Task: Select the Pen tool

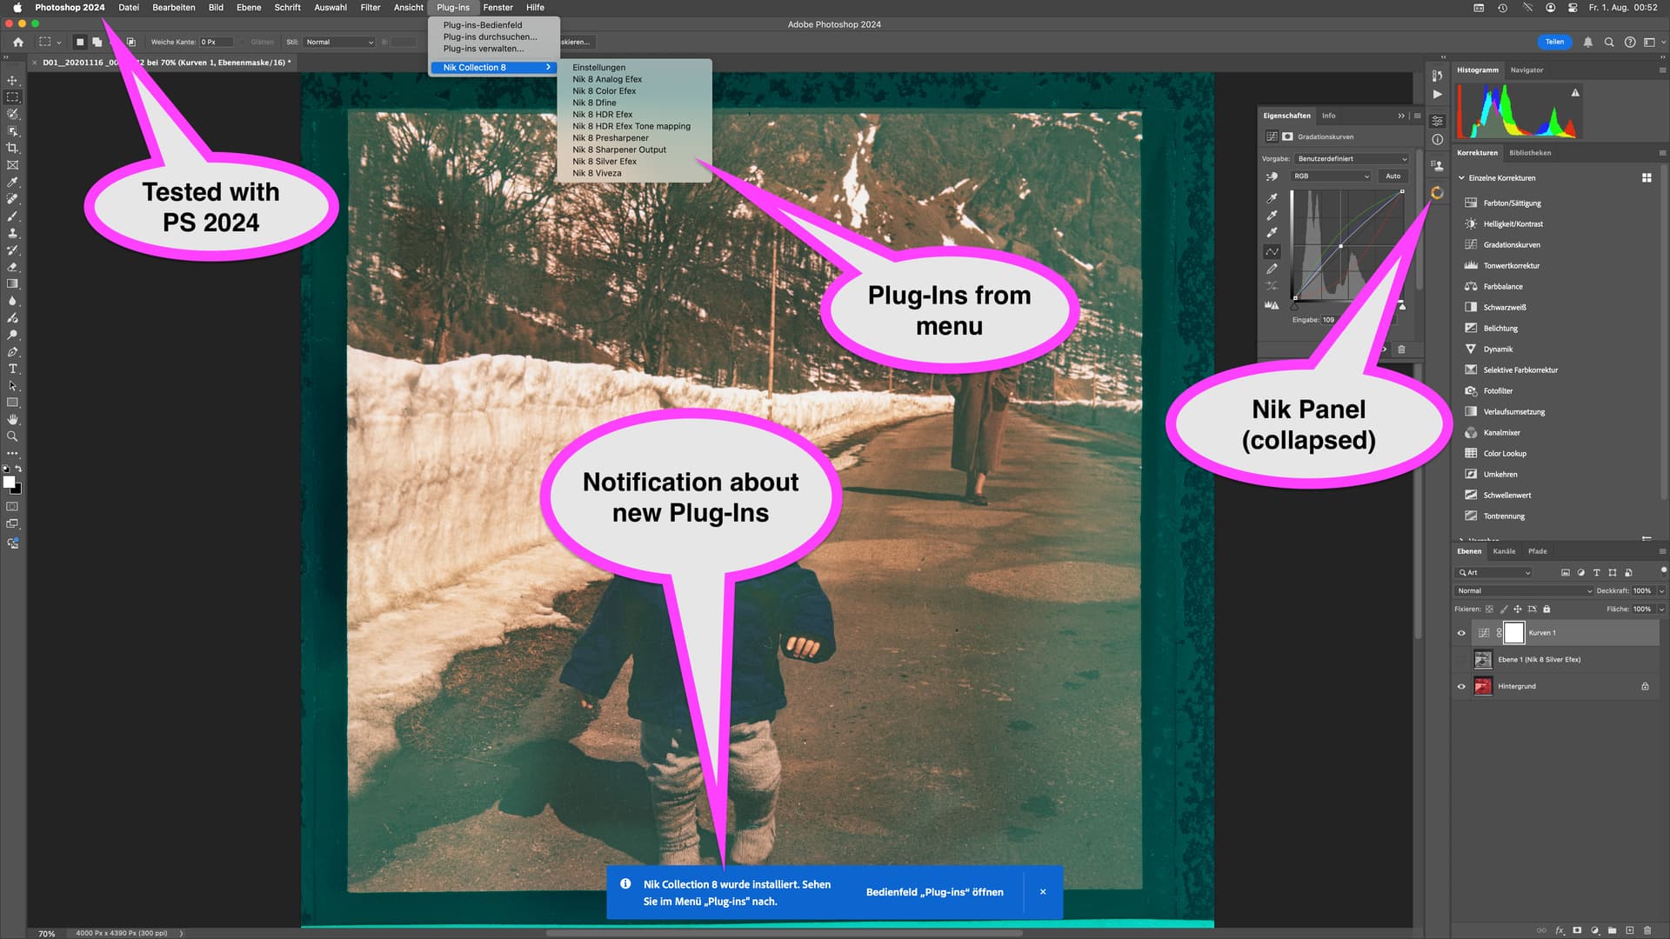Action: [x=12, y=352]
